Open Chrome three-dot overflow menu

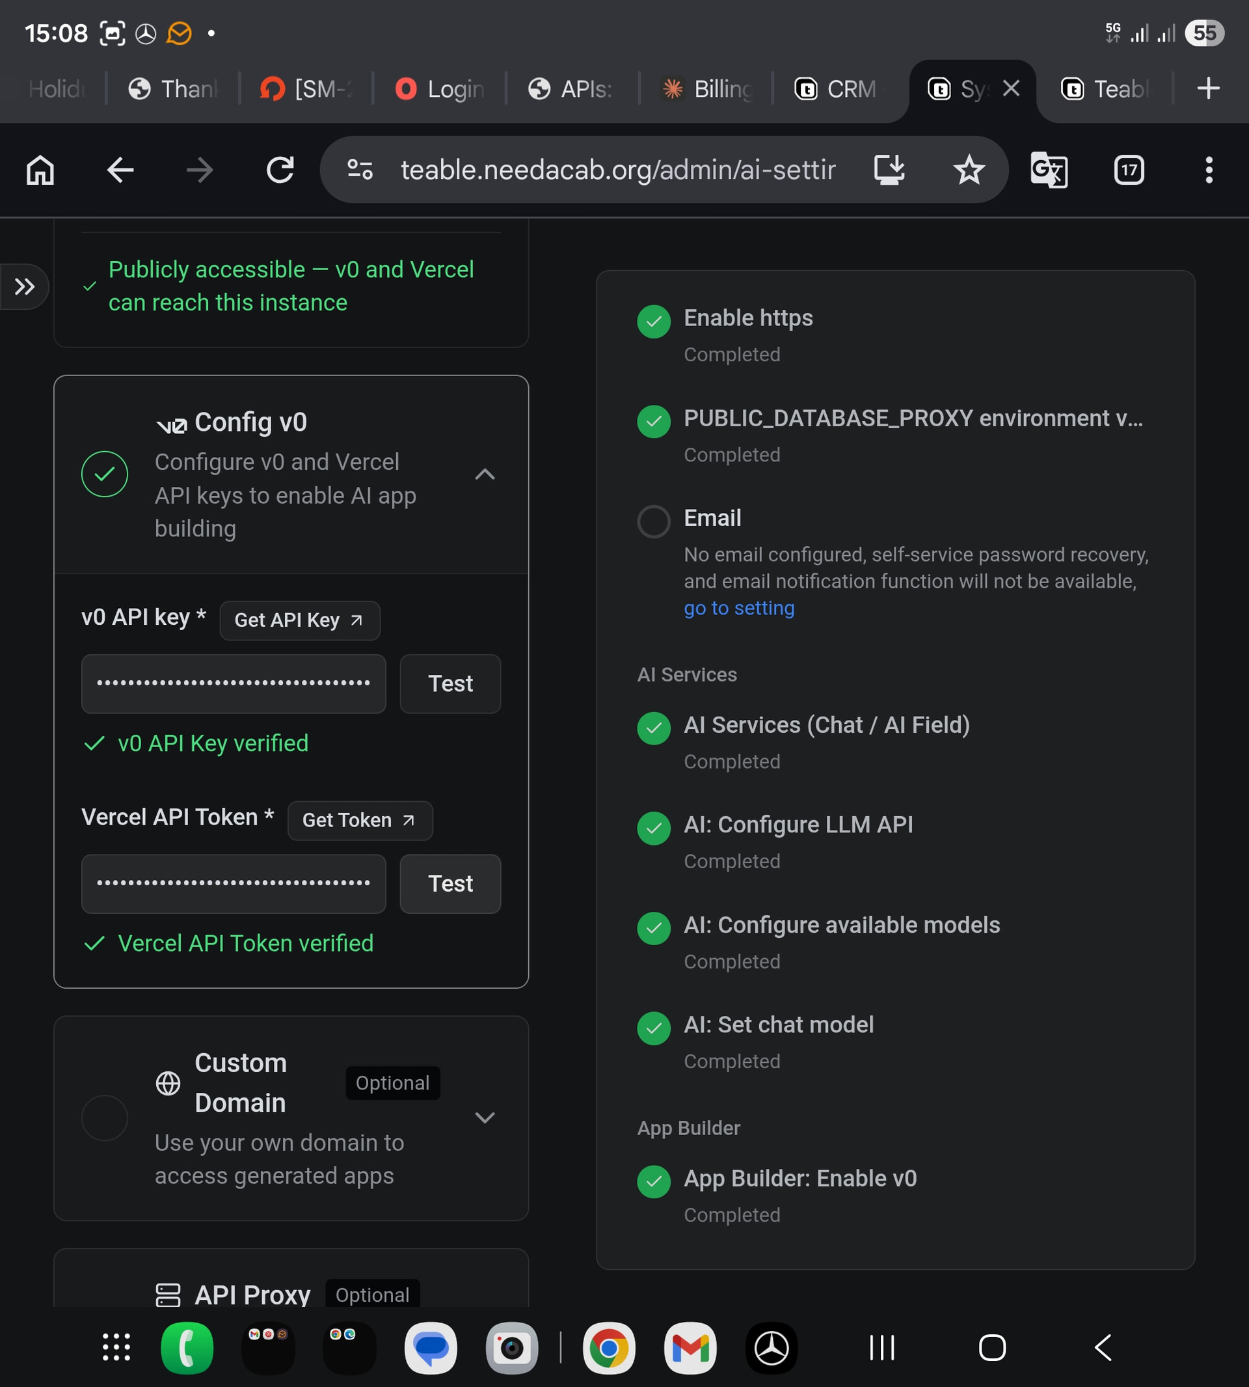1209,170
